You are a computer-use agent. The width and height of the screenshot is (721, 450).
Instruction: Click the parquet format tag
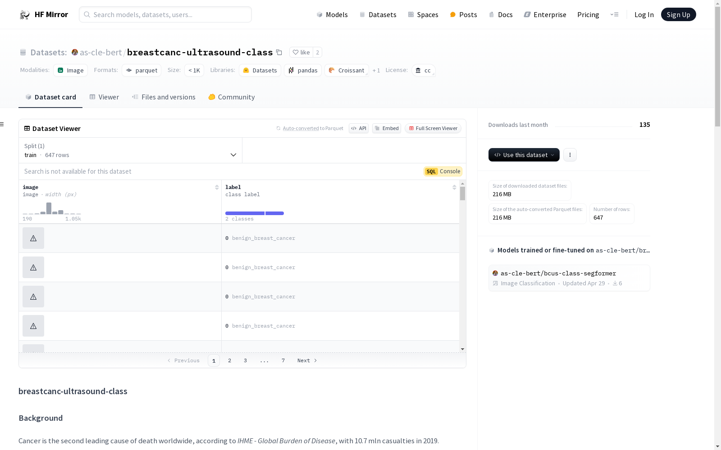(x=141, y=70)
